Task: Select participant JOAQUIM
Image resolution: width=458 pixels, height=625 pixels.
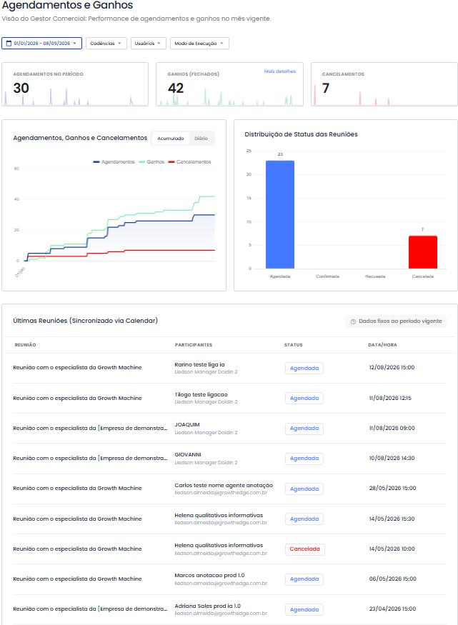Action: tap(187, 424)
